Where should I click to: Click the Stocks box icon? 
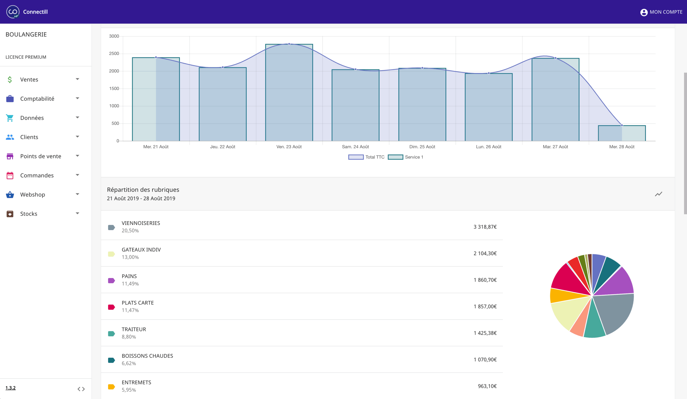pos(10,214)
